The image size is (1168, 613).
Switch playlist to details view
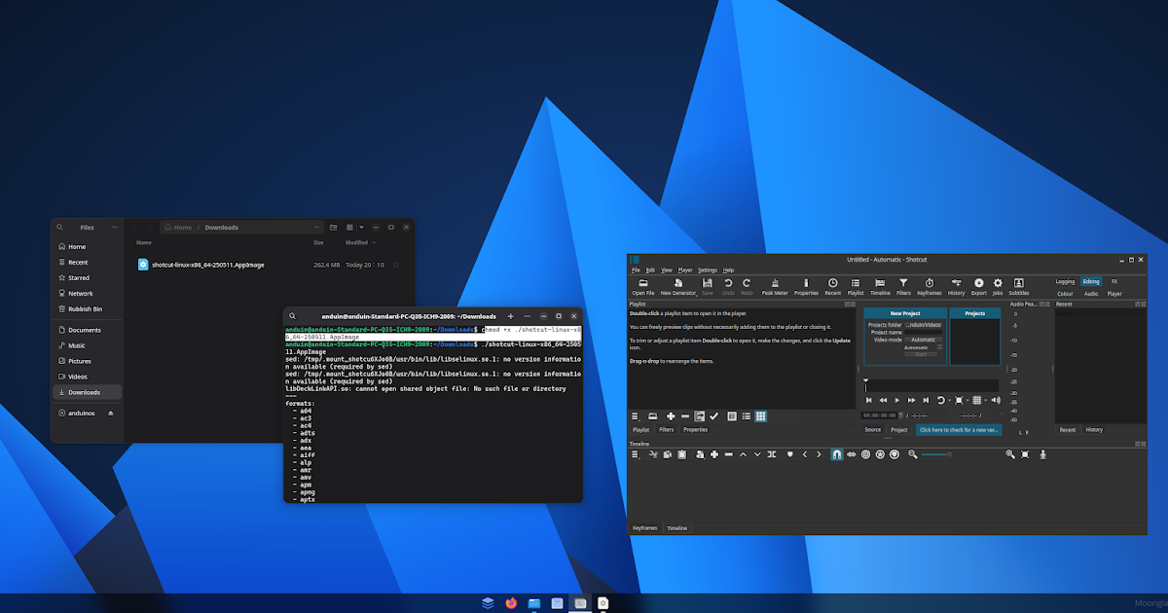coord(732,415)
